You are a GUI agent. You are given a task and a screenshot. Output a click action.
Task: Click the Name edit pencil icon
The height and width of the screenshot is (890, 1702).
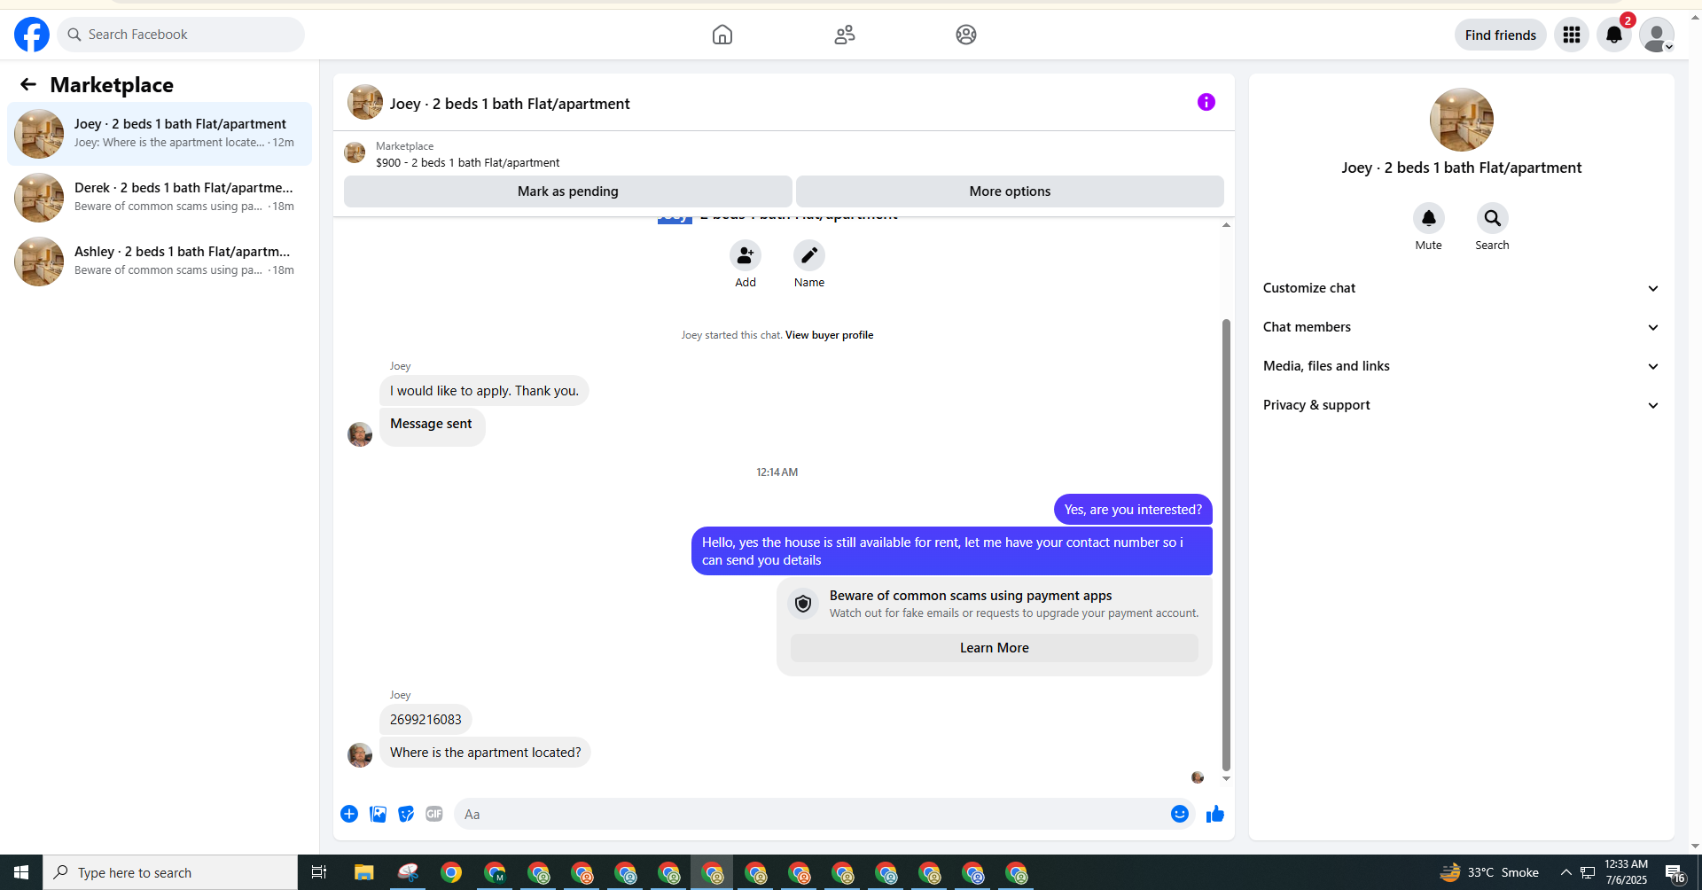(809, 255)
